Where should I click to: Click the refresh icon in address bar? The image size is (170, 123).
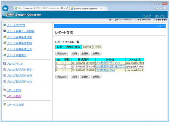click(67, 8)
